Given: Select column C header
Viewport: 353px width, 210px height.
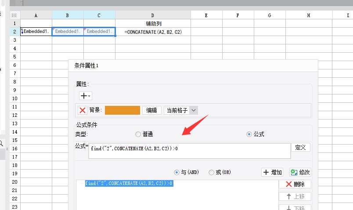Looking at the screenshot, I should pyautogui.click(x=99, y=15).
